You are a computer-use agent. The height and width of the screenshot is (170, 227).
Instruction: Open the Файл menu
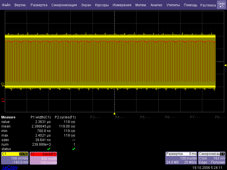click(x=6, y=5)
